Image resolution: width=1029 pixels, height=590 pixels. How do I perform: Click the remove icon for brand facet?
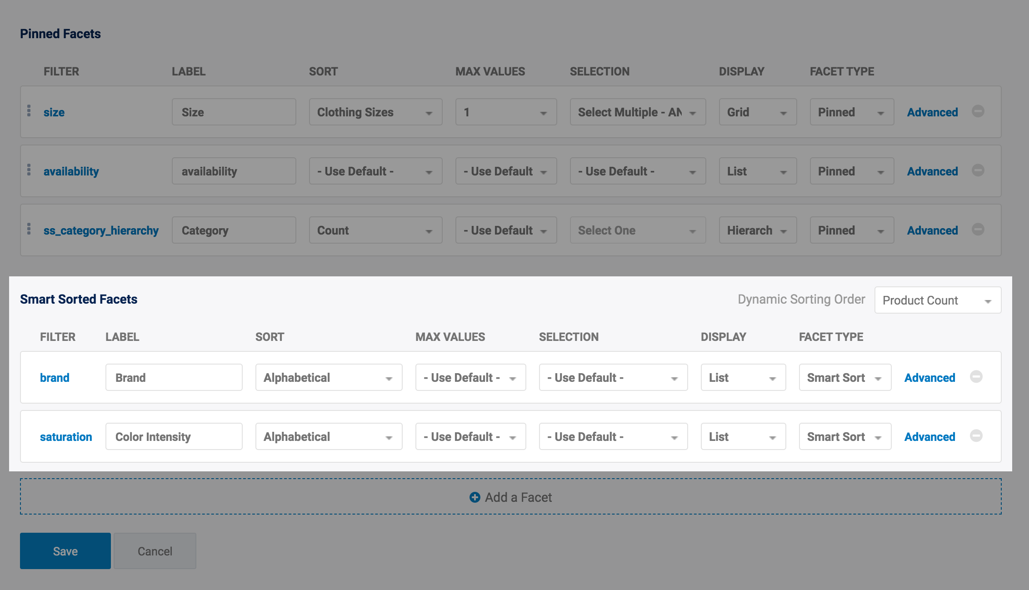[976, 377]
